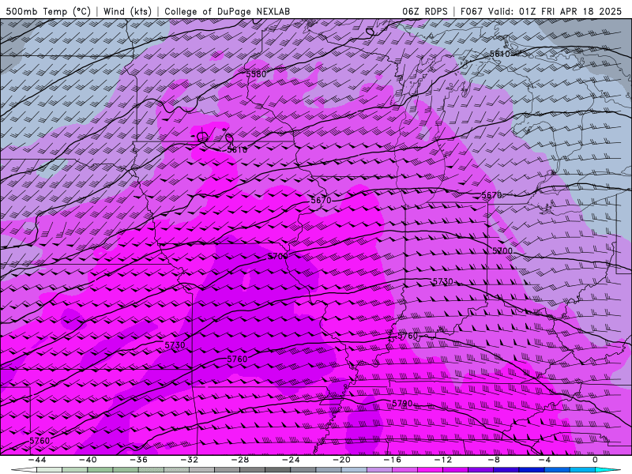
Task: Click the '5580' height contour label
Action: pyautogui.click(x=256, y=74)
